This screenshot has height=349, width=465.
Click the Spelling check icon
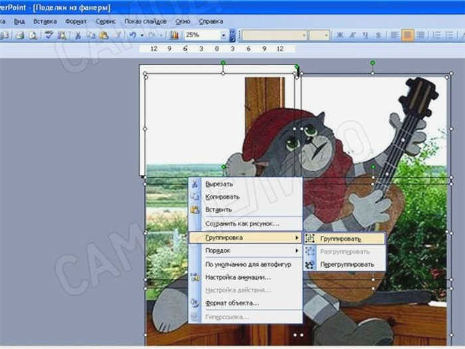[48, 35]
